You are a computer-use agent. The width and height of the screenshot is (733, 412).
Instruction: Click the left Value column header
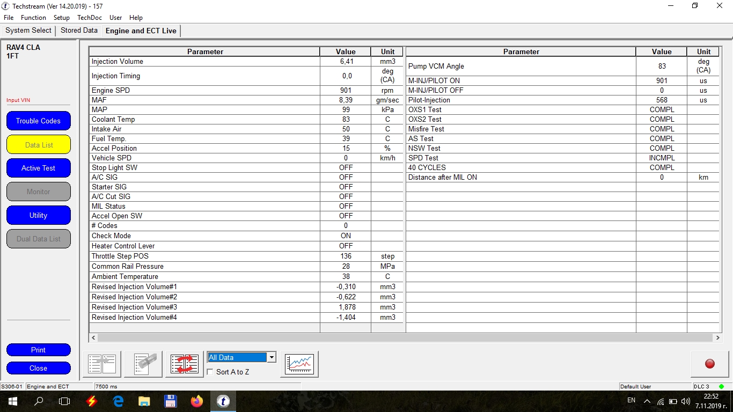pyautogui.click(x=346, y=51)
